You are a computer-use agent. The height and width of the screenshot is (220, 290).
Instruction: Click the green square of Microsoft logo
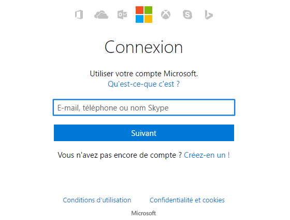(148, 10)
